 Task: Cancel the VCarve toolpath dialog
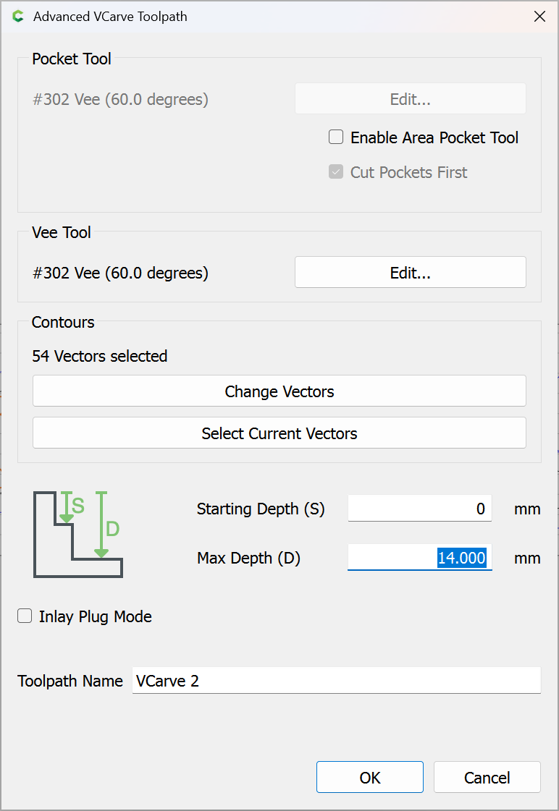point(487,777)
